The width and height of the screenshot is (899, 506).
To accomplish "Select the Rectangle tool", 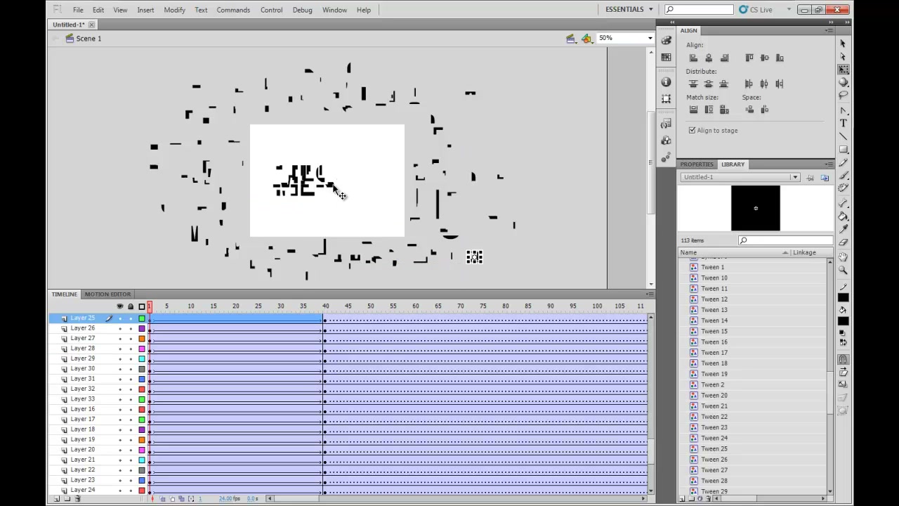I will (844, 149).
